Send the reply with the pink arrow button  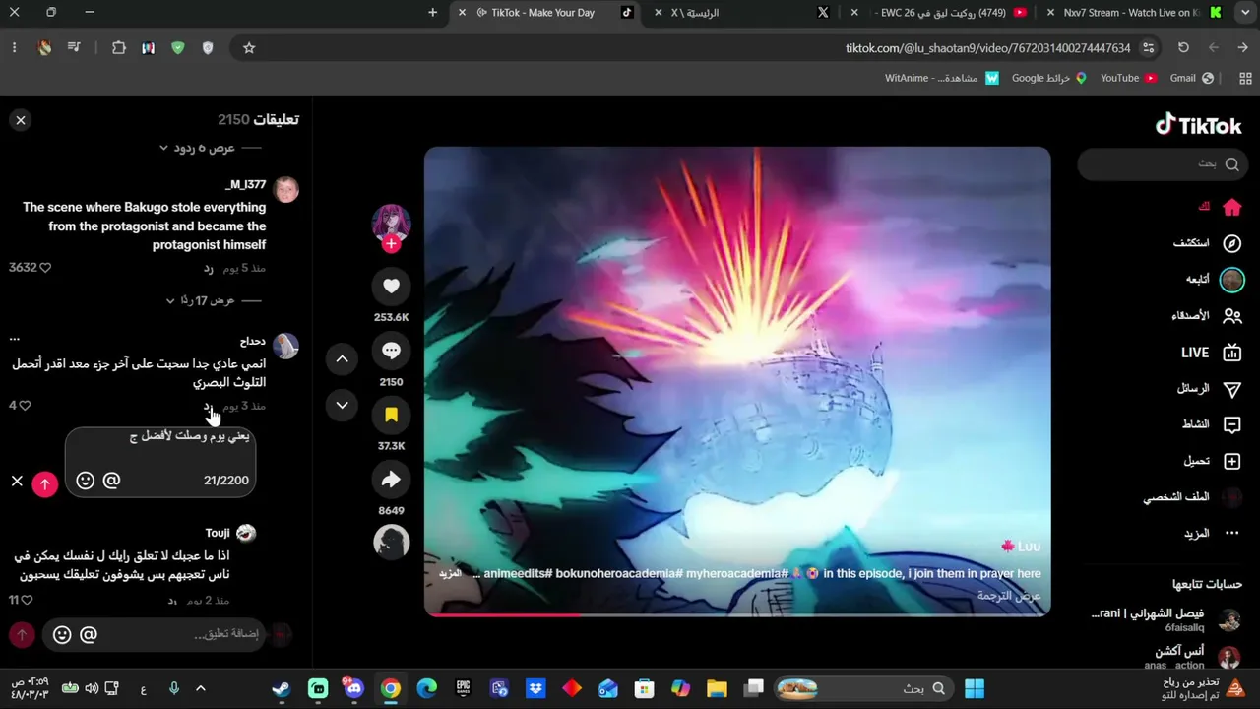pyautogui.click(x=45, y=483)
